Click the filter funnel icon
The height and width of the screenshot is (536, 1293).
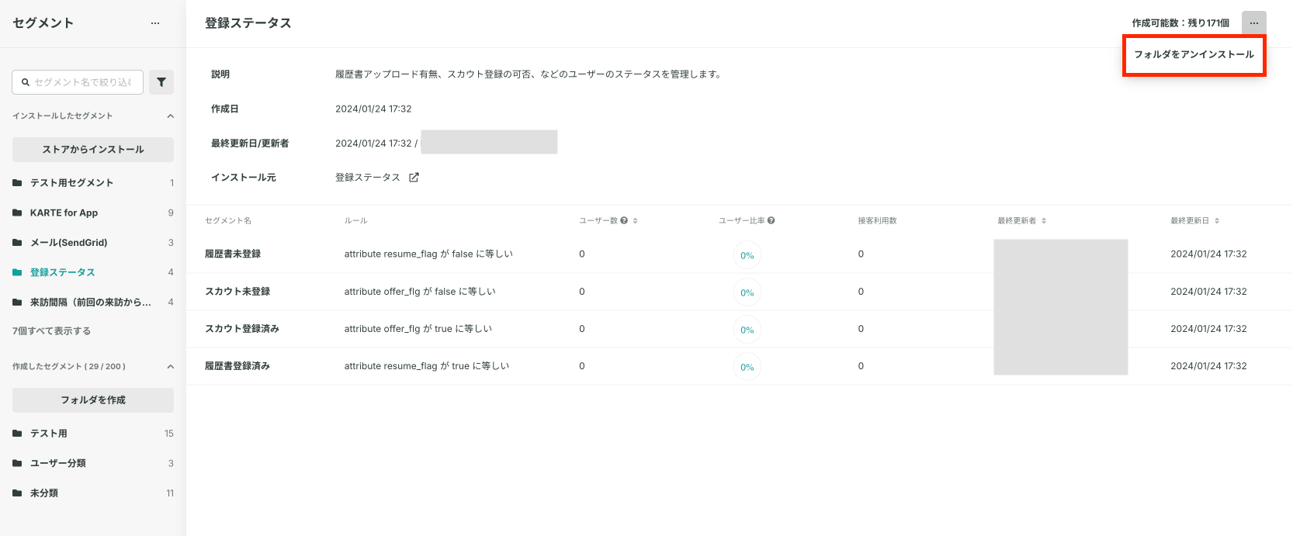161,82
